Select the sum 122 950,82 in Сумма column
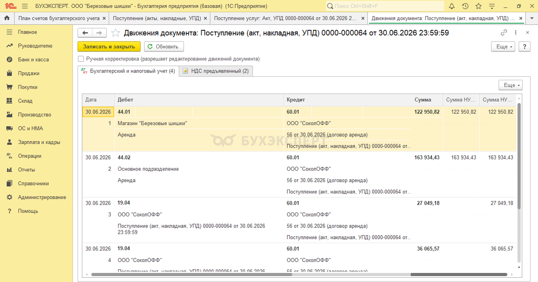 (x=427, y=112)
